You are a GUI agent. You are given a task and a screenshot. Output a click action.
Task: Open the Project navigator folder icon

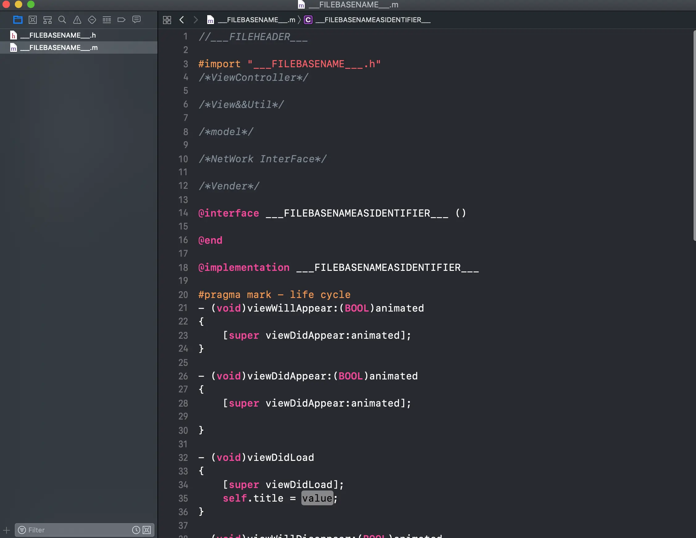click(18, 20)
